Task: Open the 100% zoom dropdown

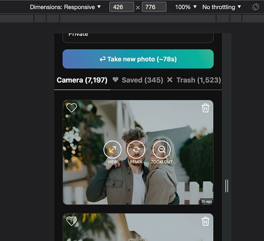Action: 186,7
